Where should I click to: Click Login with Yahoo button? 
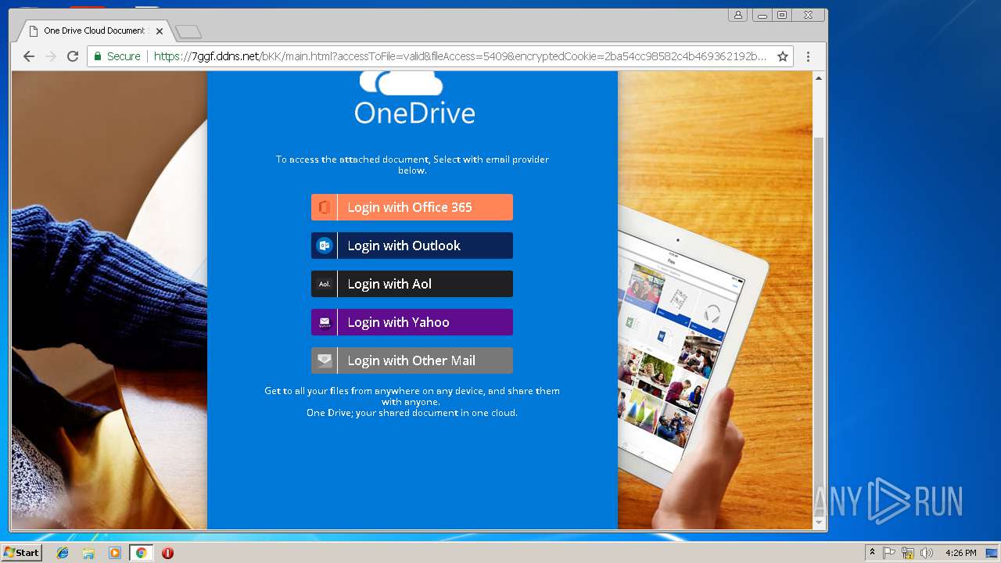point(412,322)
